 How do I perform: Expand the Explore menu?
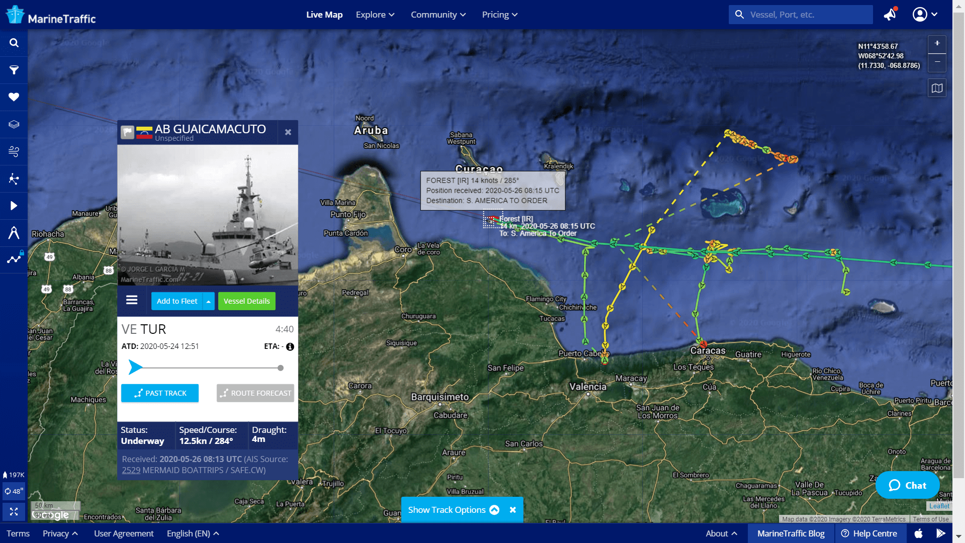375,15
